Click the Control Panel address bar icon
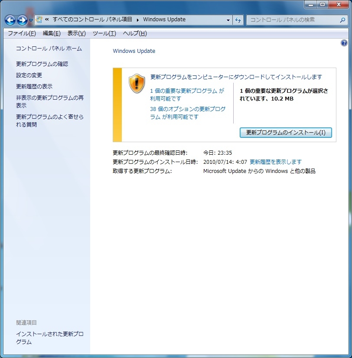 pyautogui.click(x=39, y=20)
